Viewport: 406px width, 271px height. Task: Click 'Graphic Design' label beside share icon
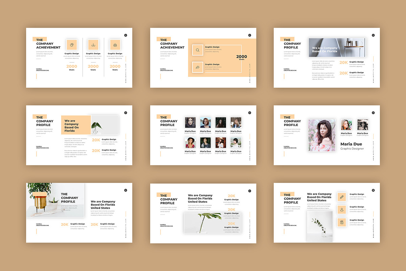click(212, 64)
